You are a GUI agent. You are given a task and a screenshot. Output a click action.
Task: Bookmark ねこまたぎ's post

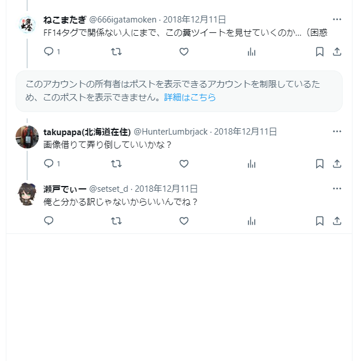(x=320, y=51)
